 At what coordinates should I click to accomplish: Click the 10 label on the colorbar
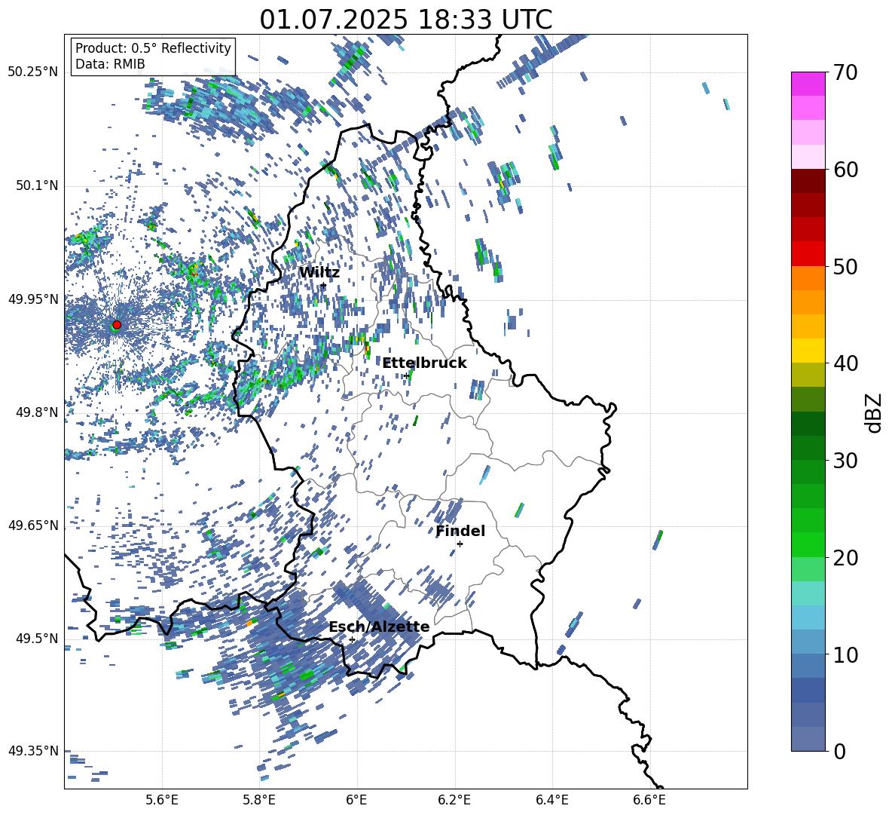pos(845,654)
